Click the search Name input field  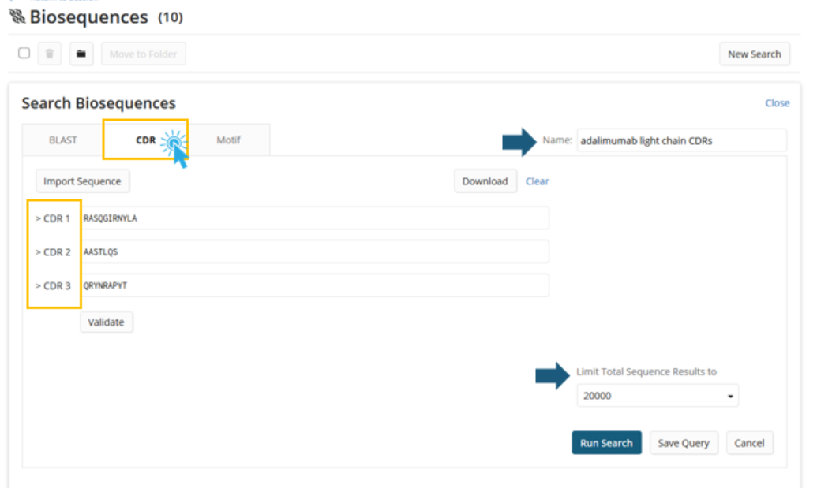681,140
